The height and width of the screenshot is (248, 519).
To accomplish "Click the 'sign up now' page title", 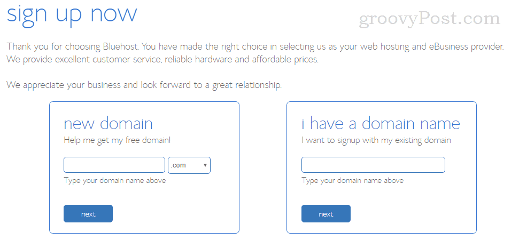I will pos(72,14).
